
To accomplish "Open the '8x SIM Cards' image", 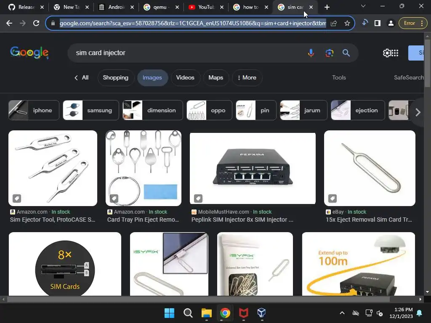I will point(65,264).
